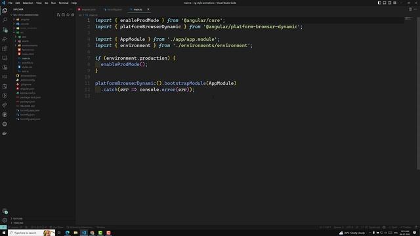Launch Microsoft Edge from the taskbar

tap(68, 233)
